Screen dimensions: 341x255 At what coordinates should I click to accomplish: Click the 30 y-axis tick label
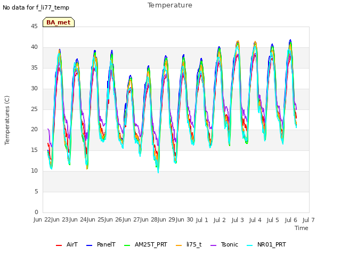34,88
